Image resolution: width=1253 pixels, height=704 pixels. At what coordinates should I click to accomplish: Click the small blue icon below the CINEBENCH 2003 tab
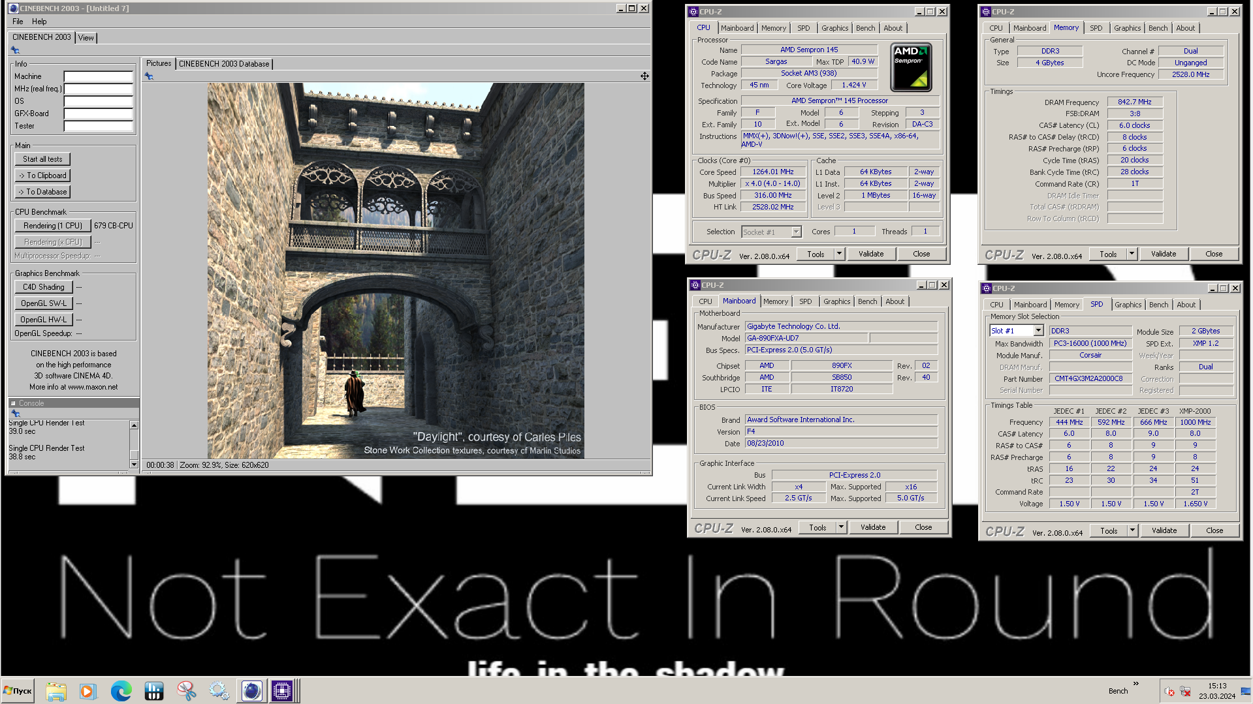pos(15,50)
